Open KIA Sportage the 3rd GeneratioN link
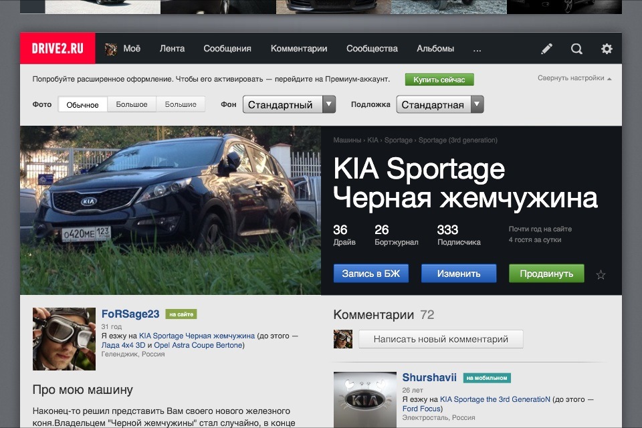This screenshot has width=642, height=428. [495, 399]
